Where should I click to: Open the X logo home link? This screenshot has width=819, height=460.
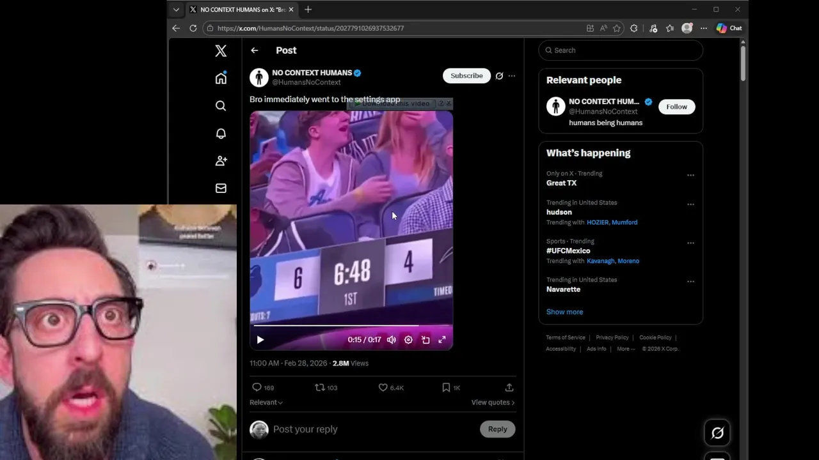(x=221, y=51)
